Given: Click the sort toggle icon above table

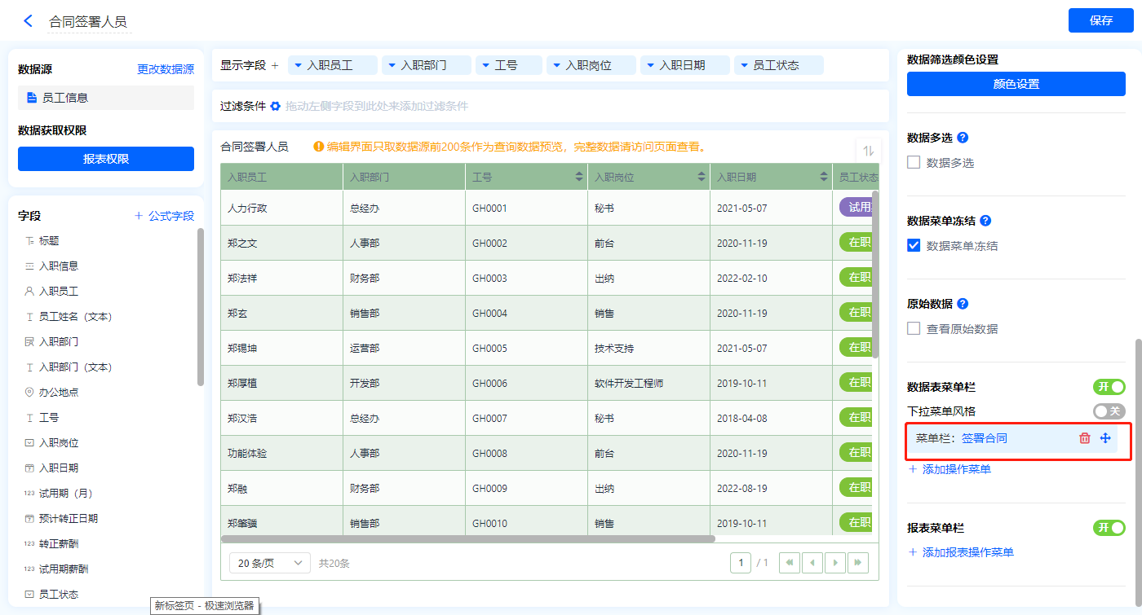Looking at the screenshot, I should [x=868, y=151].
